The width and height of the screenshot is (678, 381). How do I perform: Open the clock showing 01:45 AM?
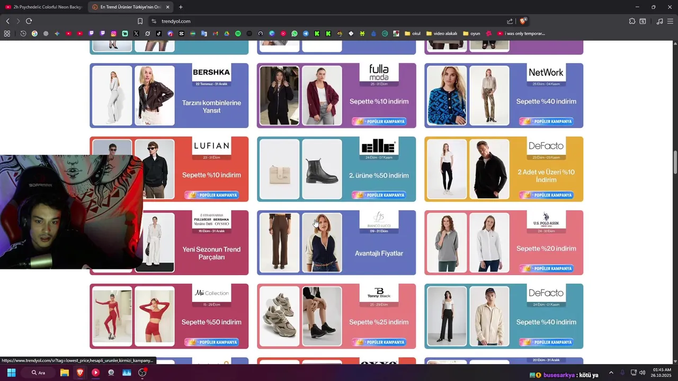click(662, 373)
